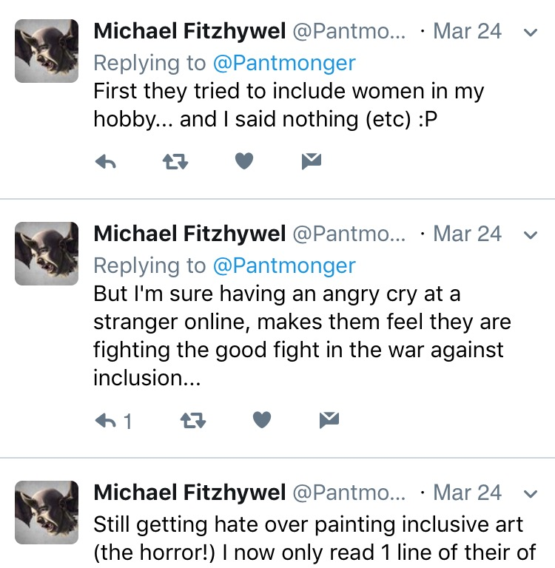
Task: Click Michael Fitzhywel name on 'inclusive art' tweet
Action: (x=189, y=493)
